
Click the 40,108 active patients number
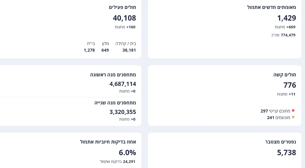pyautogui.click(x=124, y=18)
